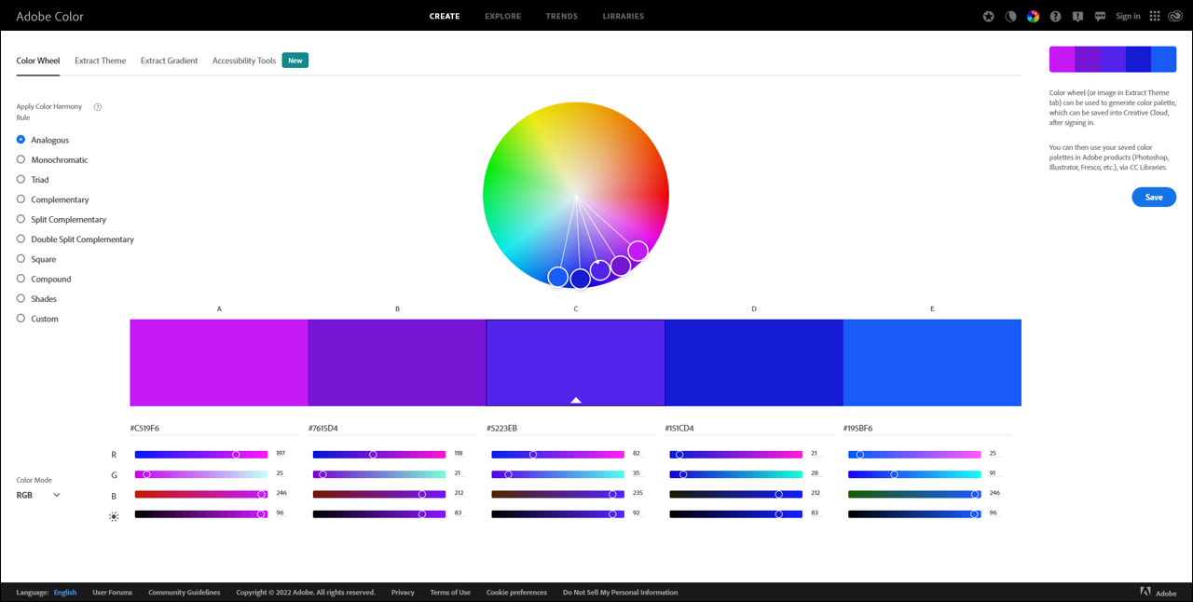The image size is (1193, 602).
Task: Open the Language selector showing English
Action: 64,592
